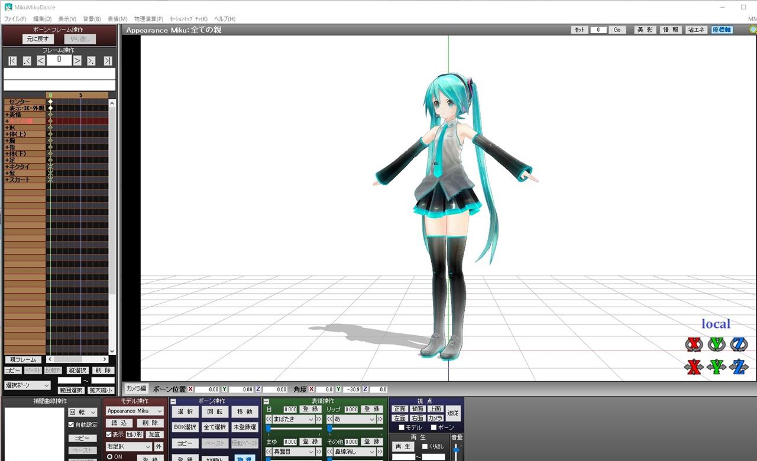Click the red X move axis icon
The image size is (757, 461).
(x=694, y=367)
